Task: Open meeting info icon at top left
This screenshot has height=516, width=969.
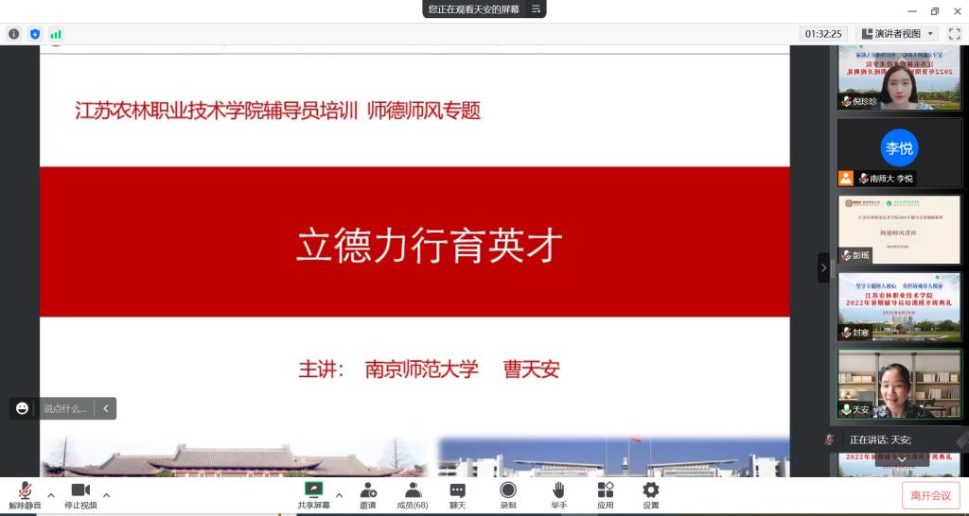Action: point(14,34)
